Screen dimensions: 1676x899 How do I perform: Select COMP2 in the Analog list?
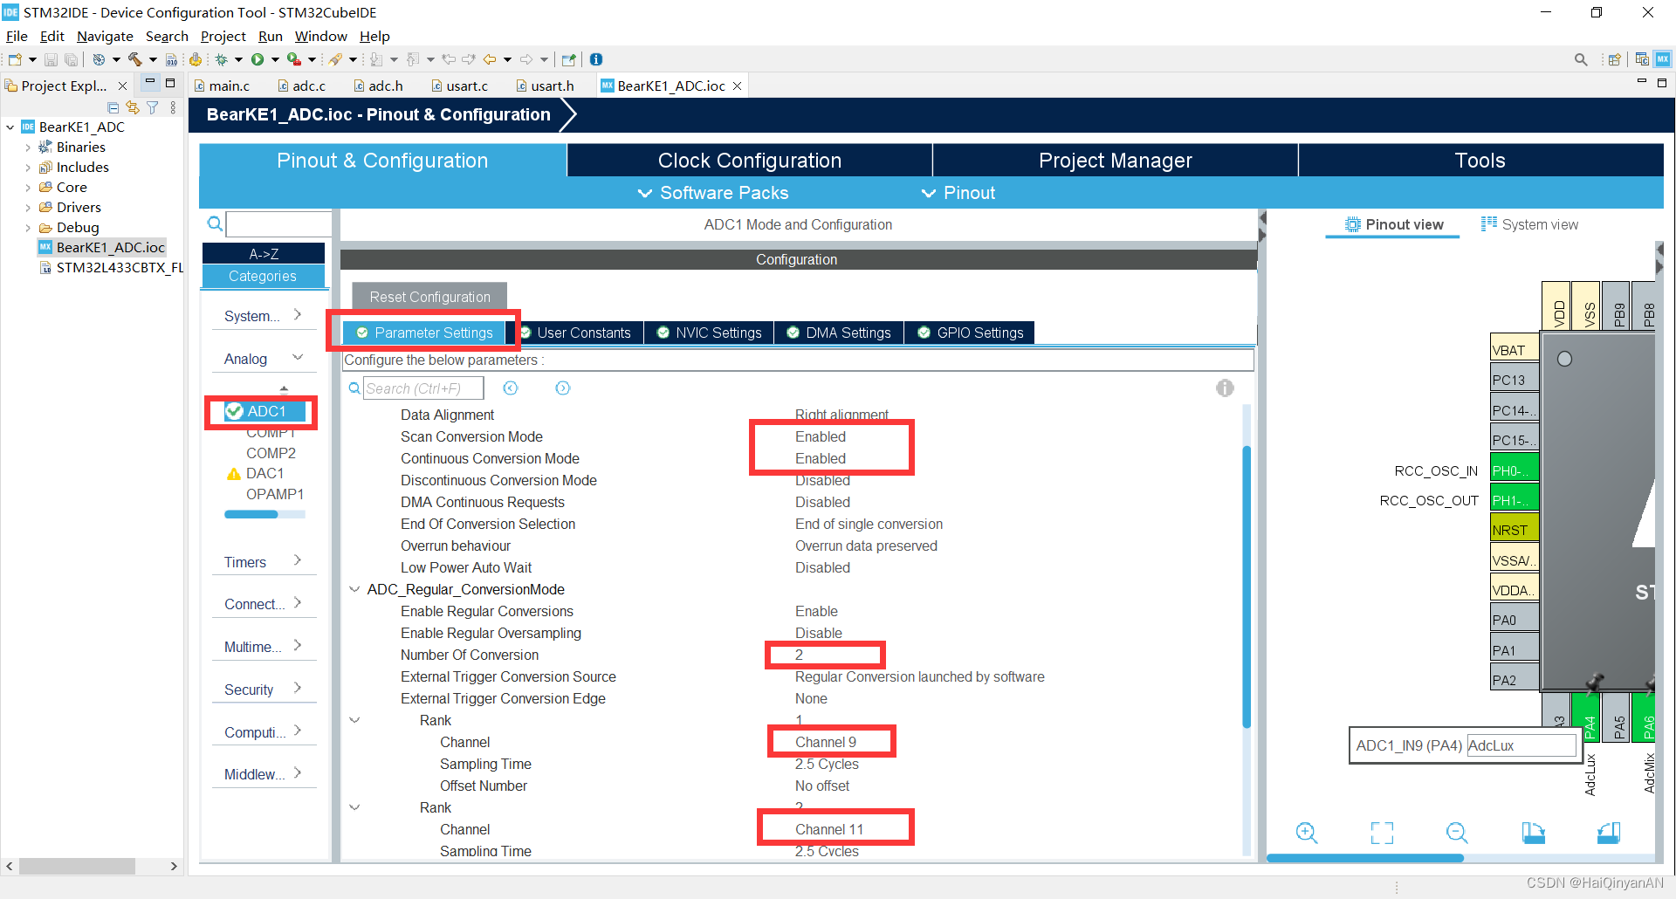tap(271, 453)
